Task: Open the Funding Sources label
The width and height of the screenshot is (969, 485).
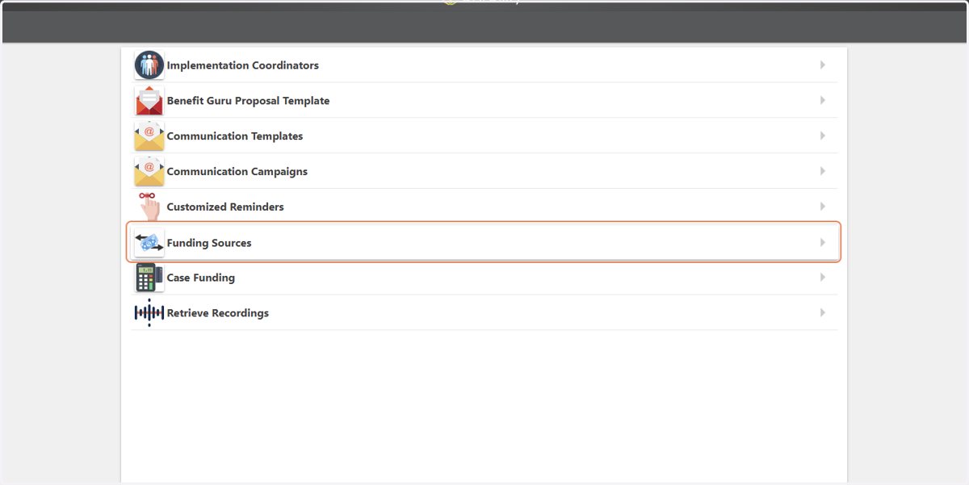Action: point(209,243)
